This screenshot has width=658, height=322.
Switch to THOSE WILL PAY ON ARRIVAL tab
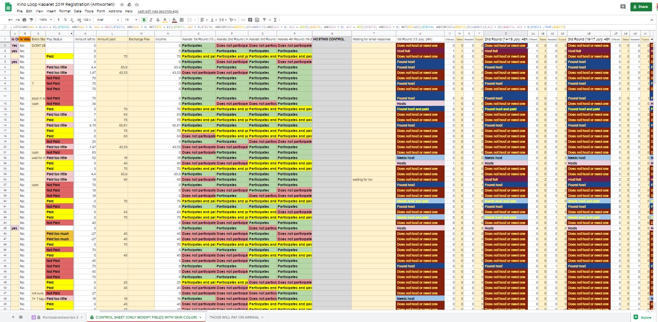[238, 317]
